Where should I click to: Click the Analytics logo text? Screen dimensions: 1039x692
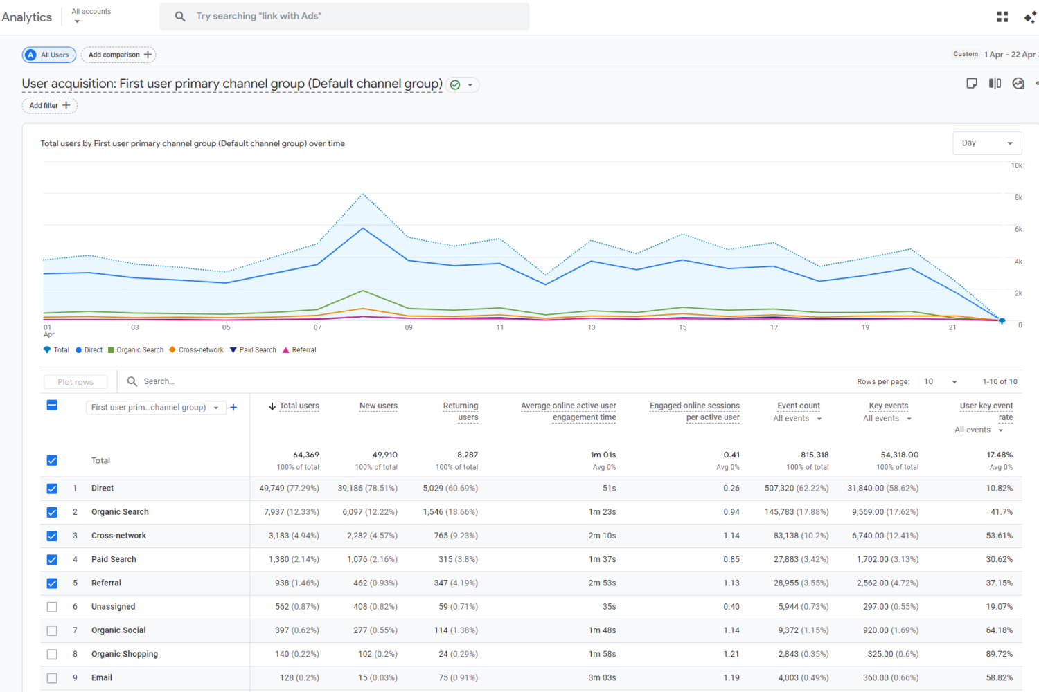27,17
